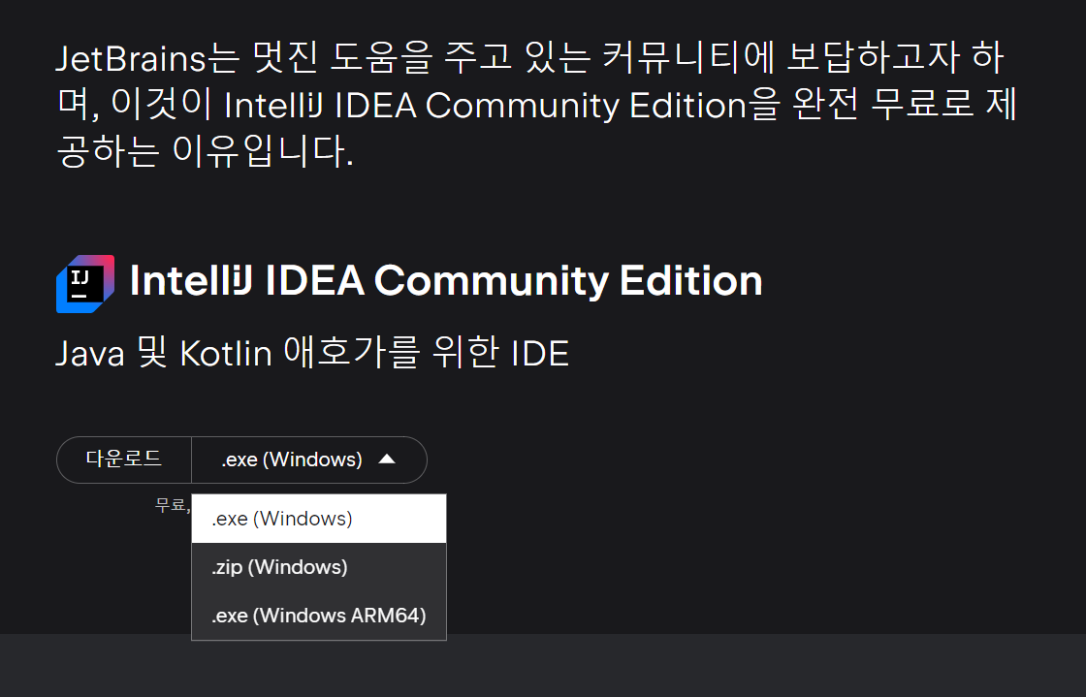Click the IDE word ending the subtitle
Viewport: 1086px width, 697px height.
pos(540,354)
